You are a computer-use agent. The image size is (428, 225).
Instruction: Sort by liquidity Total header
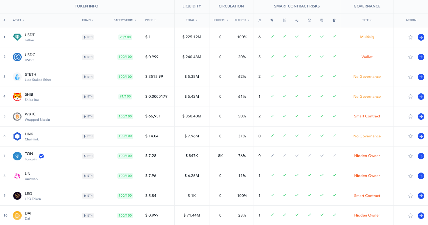pyautogui.click(x=192, y=20)
